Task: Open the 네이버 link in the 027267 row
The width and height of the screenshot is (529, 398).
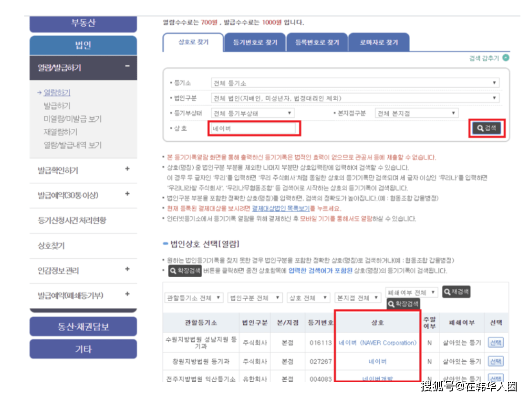Action: (x=377, y=362)
